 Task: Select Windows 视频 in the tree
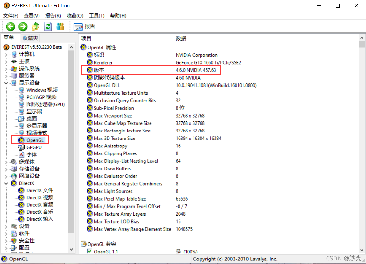[x=42, y=90]
